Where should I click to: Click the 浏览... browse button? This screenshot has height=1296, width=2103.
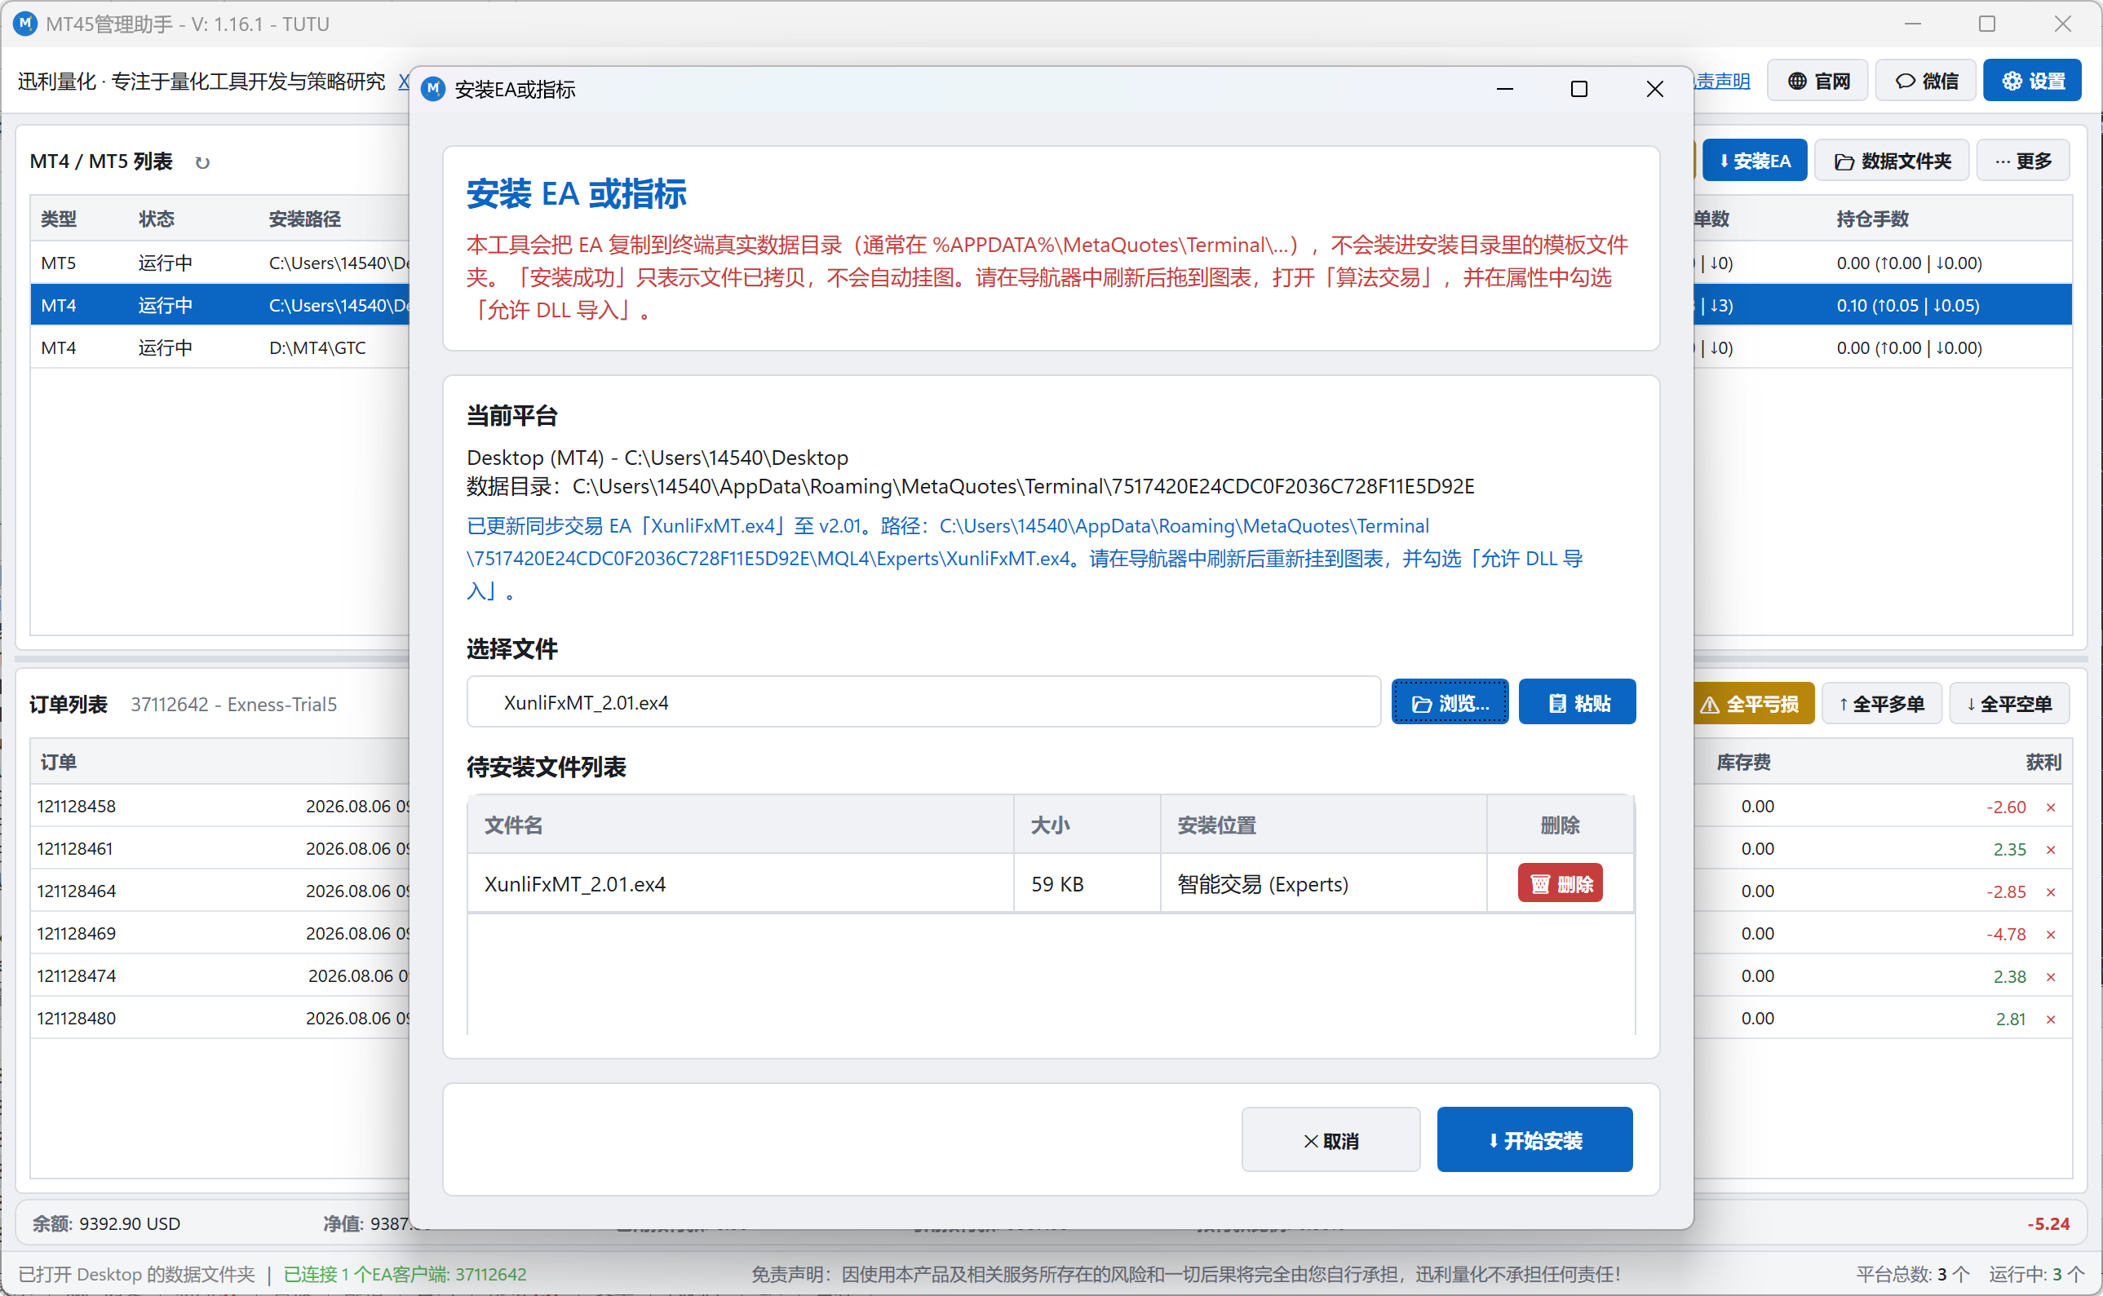pos(1449,702)
